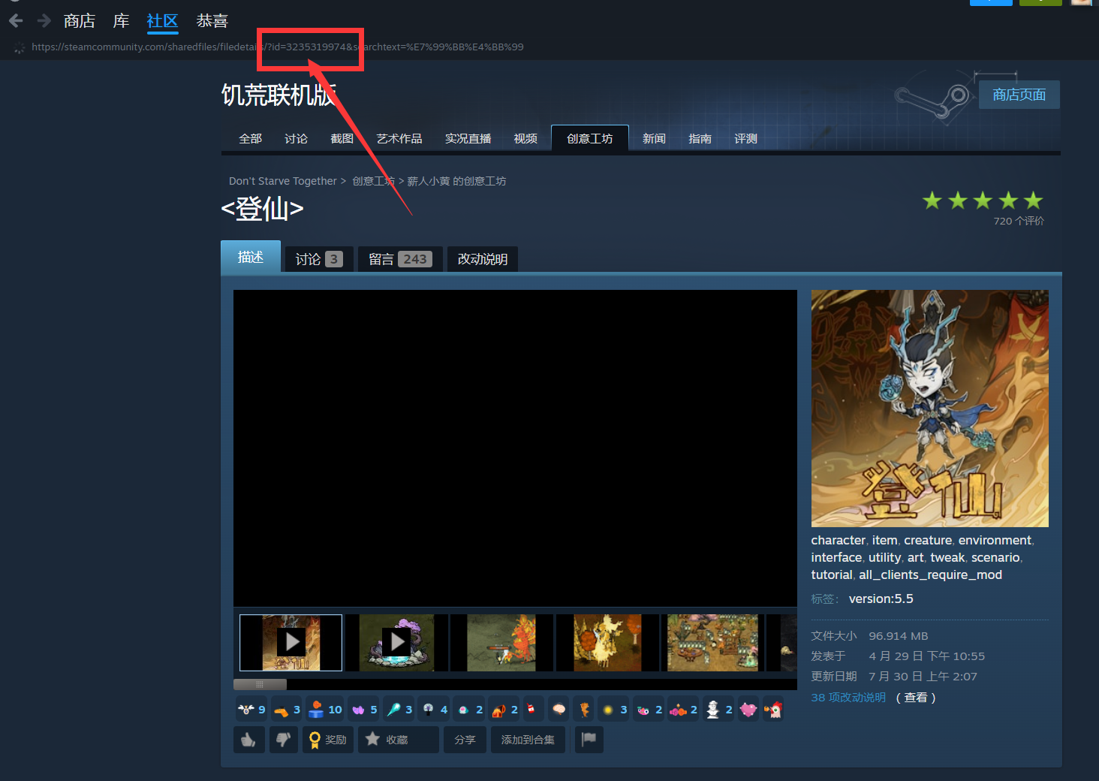Click the purple crystal award with count 5
The width and height of the screenshot is (1099, 781).
pos(364,710)
